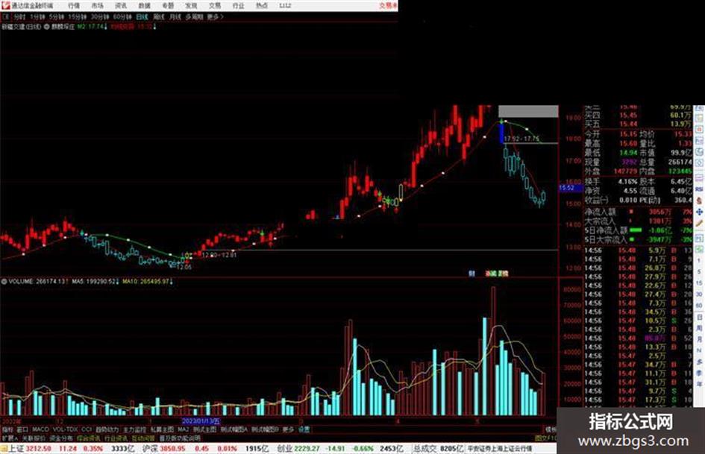Image resolution: width=705 pixels, height=454 pixels.
Task: Click the 净流入额 row
Action: click(x=638, y=212)
